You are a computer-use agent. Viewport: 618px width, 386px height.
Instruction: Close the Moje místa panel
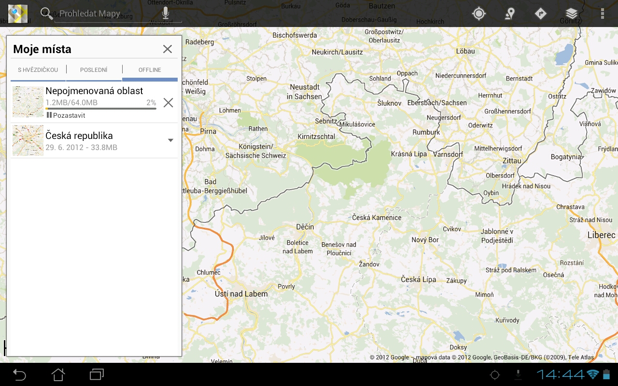coord(168,49)
